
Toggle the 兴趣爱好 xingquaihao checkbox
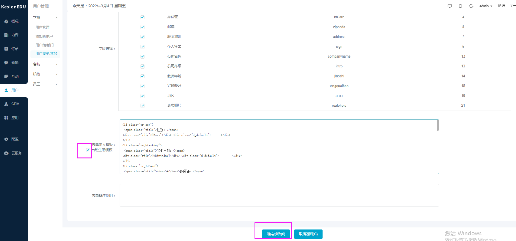[142, 86]
